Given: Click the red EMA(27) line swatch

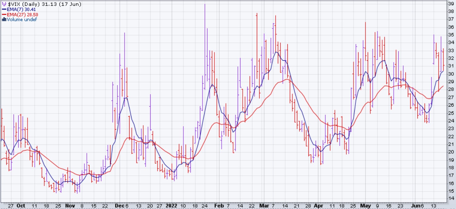Looking at the screenshot, I should [x=4, y=15].
